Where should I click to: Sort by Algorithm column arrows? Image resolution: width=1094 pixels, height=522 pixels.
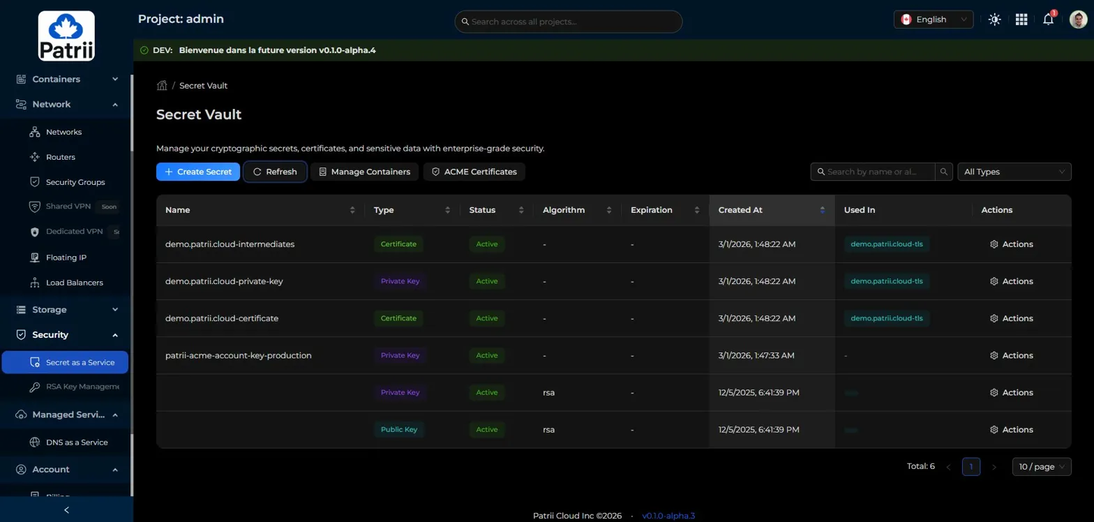coord(609,210)
